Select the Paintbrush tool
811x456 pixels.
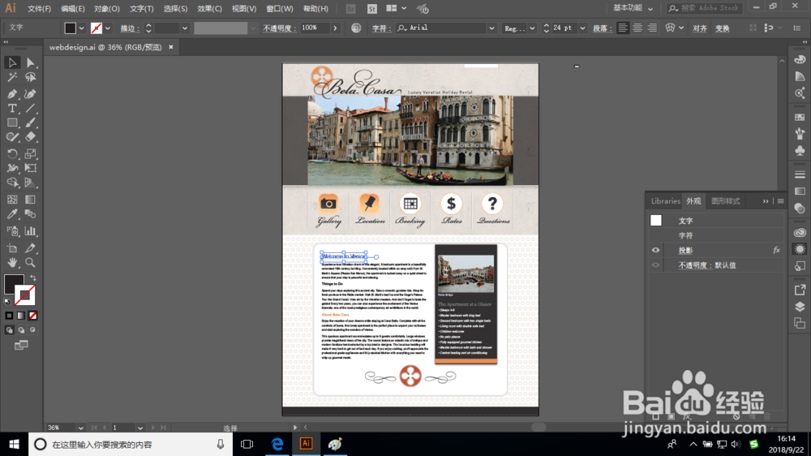[x=31, y=123]
